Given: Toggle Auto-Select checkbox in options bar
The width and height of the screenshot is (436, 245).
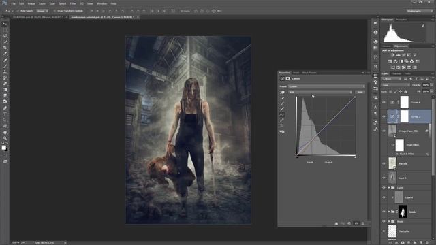Looking at the screenshot, I should [x=18, y=11].
